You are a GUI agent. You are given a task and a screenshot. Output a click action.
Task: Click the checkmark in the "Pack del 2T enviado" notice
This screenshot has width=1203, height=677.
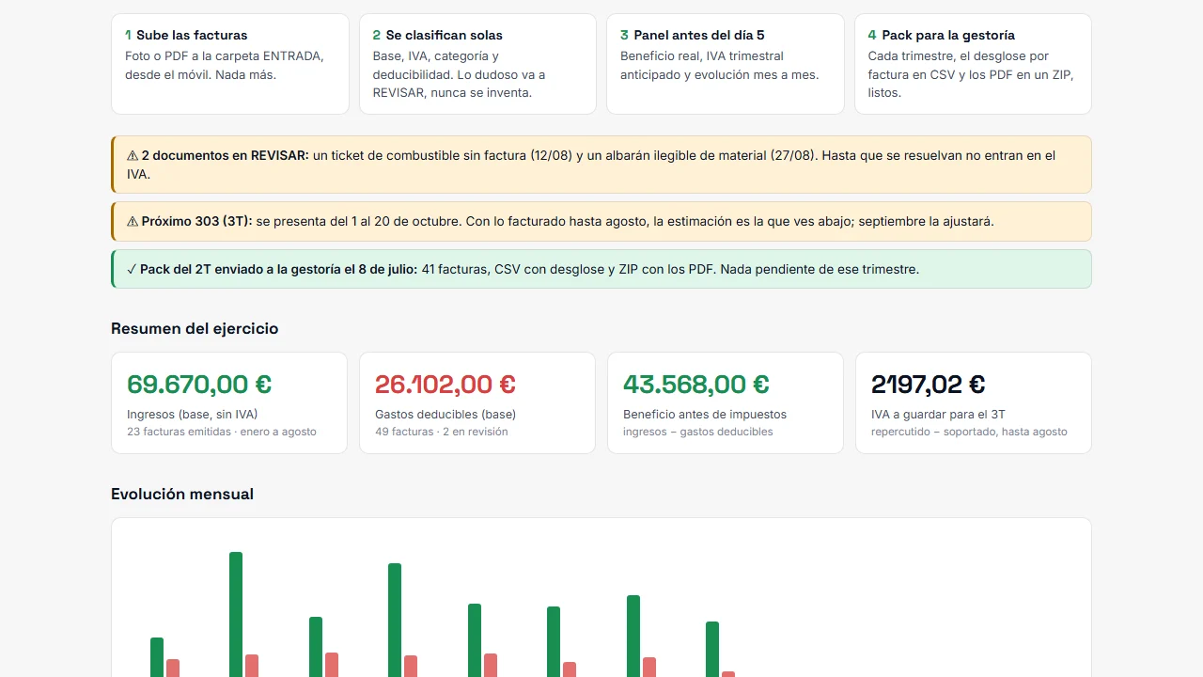[x=131, y=269]
